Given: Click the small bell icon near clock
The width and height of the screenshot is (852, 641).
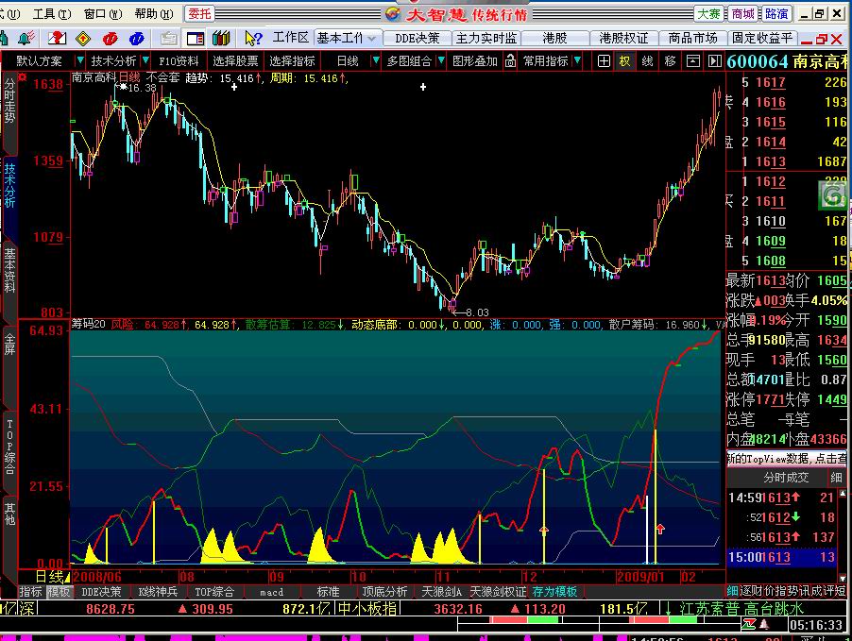Looking at the screenshot, I should pyautogui.click(x=764, y=624).
